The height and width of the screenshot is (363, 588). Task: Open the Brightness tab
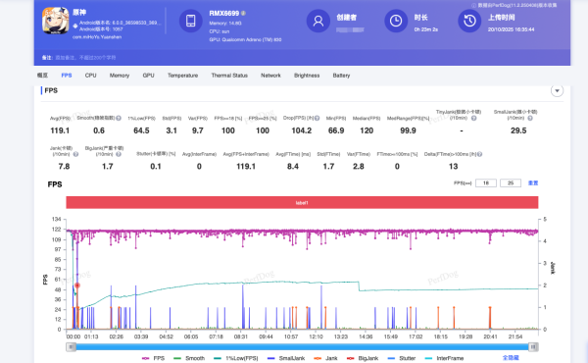click(x=307, y=76)
